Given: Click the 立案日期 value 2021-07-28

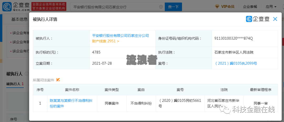Looking at the screenshot, I should coord(102,63).
